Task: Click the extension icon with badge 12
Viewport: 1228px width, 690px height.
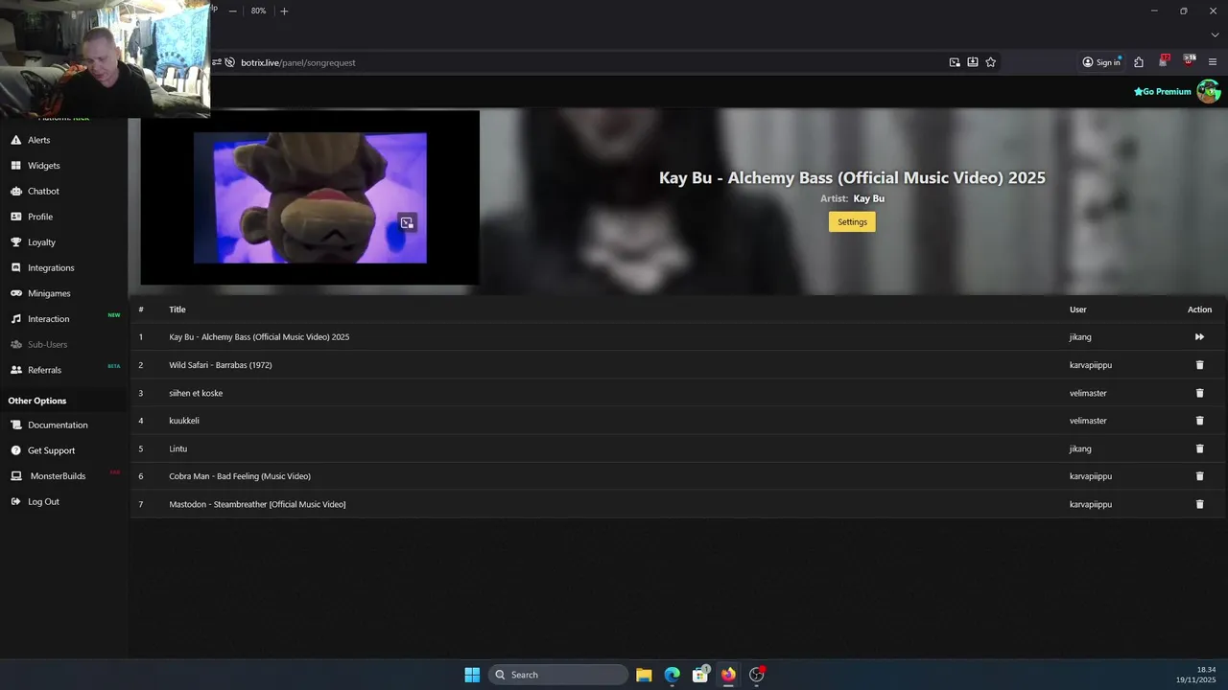Action: (x=1164, y=61)
